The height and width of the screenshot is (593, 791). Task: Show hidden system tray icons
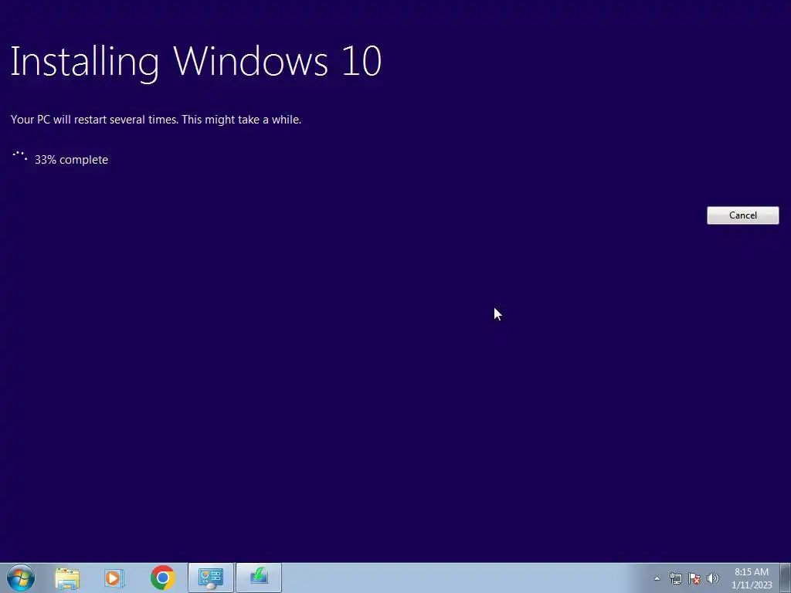pos(657,578)
